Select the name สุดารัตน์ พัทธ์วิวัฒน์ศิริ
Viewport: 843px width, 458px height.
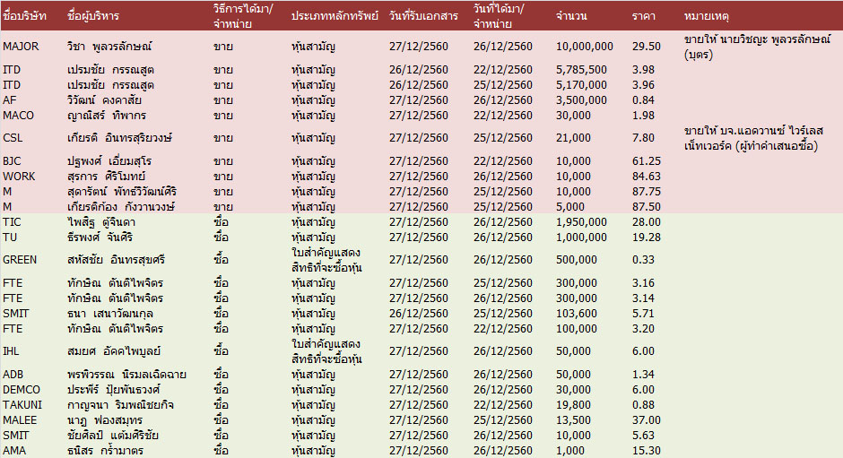122,192
